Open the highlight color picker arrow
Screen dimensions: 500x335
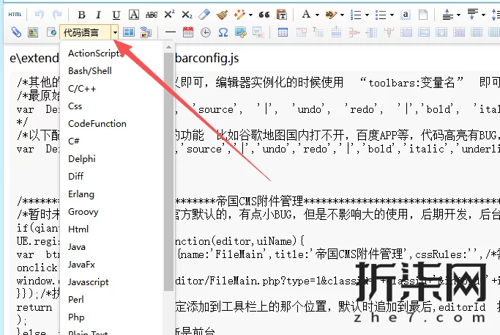tap(342, 15)
